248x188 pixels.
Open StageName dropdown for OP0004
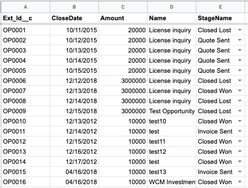pos(240,60)
